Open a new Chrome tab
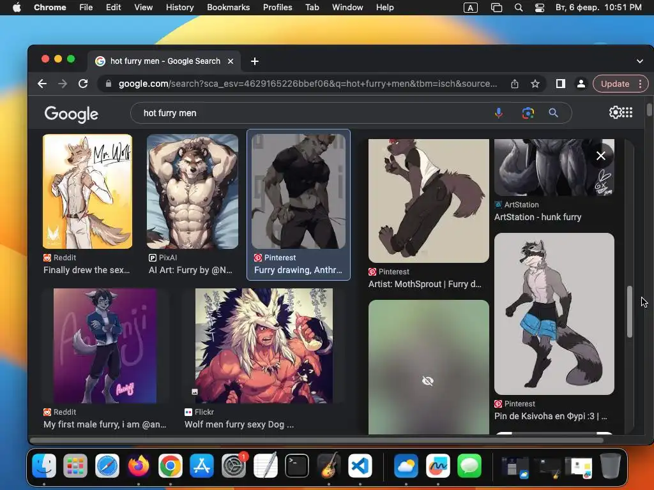The height and width of the screenshot is (490, 654). pos(254,61)
